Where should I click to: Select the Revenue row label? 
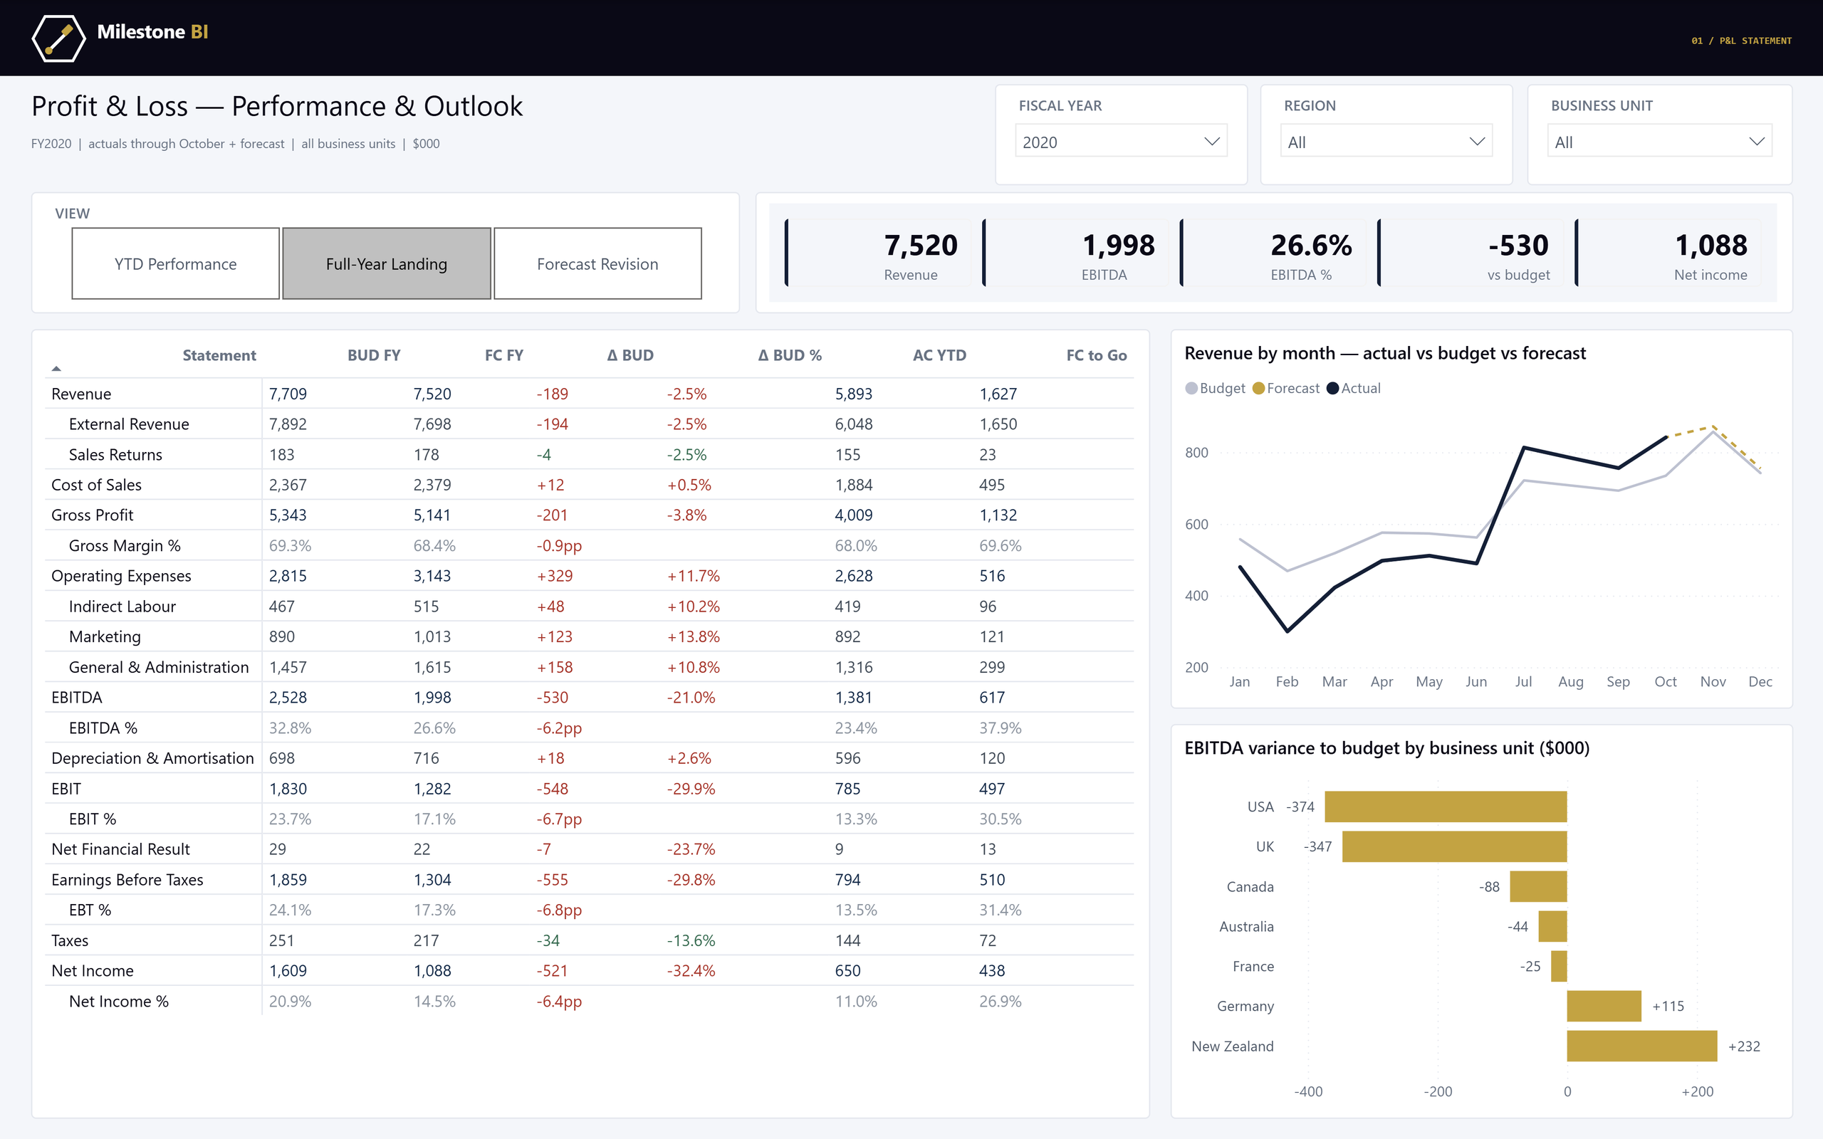coord(81,394)
